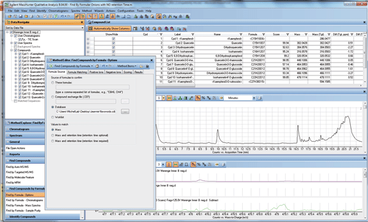Open the Sort by Data File dropdown
This screenshot has height=222, width=368.
[x=82, y=28]
